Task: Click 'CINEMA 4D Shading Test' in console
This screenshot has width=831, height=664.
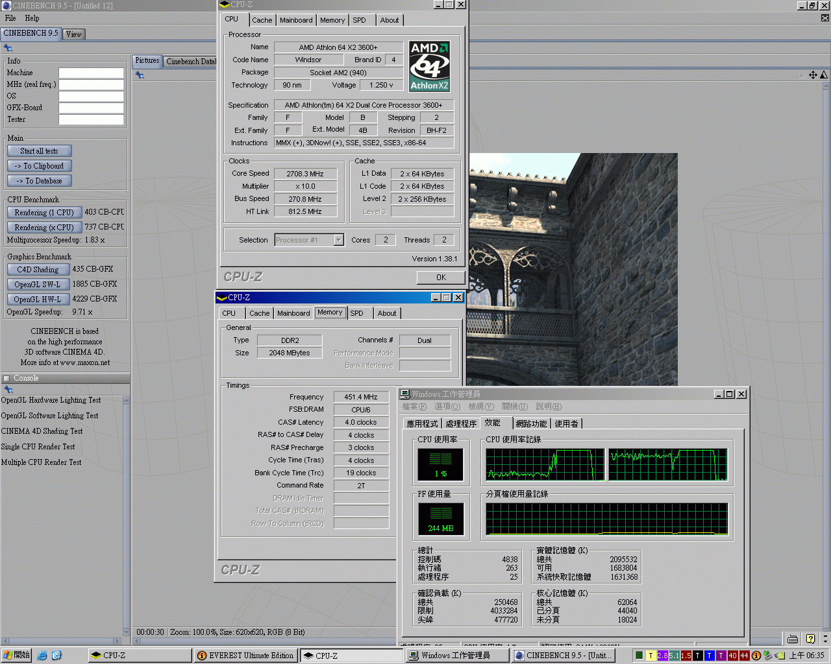Action: click(x=42, y=431)
